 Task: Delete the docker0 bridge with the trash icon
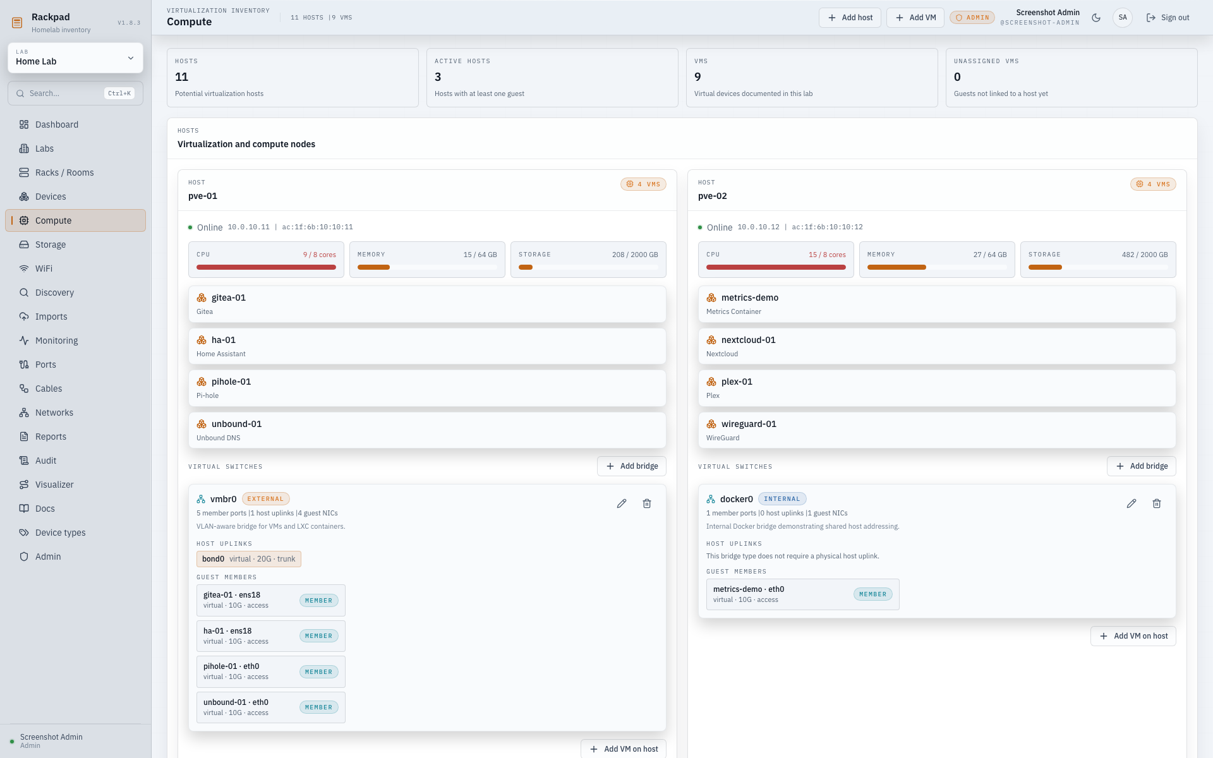pyautogui.click(x=1157, y=503)
